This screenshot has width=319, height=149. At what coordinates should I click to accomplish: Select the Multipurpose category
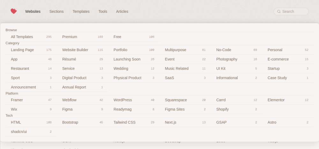[x=185, y=50]
